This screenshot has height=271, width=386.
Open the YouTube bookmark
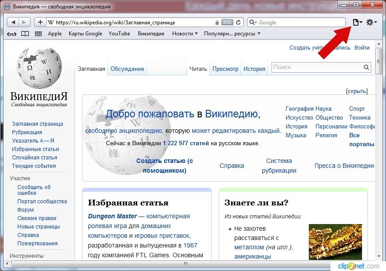click(119, 34)
